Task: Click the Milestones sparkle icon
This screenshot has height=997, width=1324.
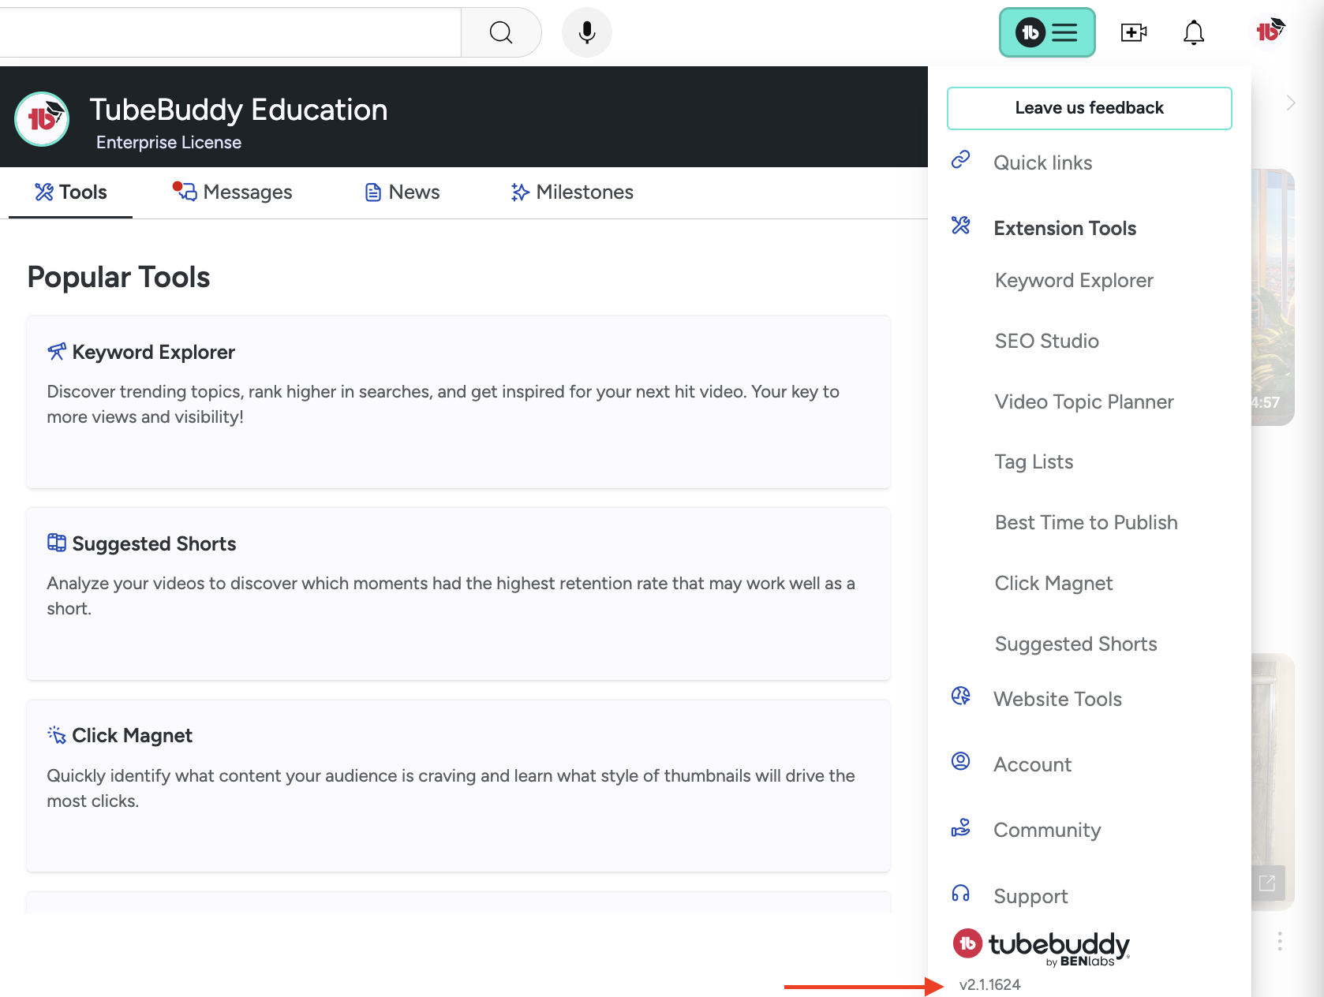Action: click(x=519, y=192)
